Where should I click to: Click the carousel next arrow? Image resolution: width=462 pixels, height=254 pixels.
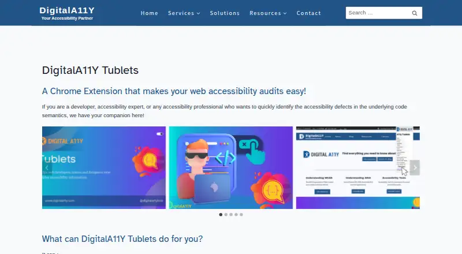click(415, 167)
